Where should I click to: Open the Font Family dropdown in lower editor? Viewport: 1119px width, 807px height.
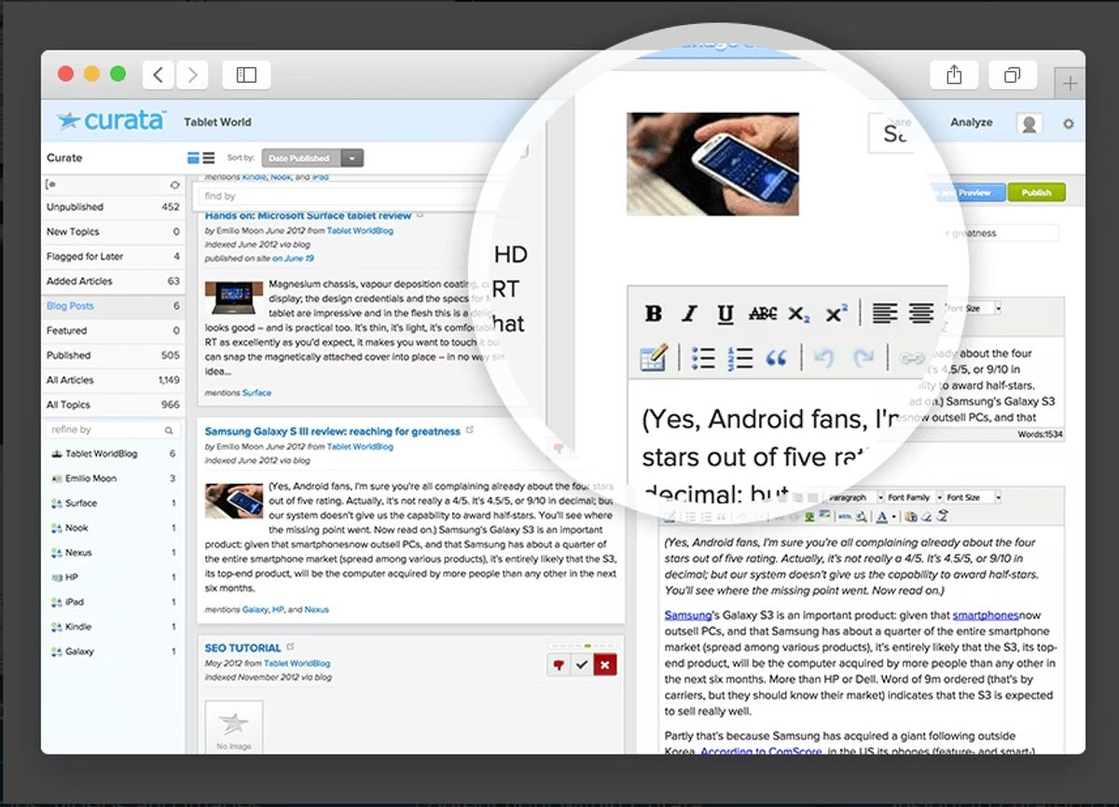click(913, 497)
